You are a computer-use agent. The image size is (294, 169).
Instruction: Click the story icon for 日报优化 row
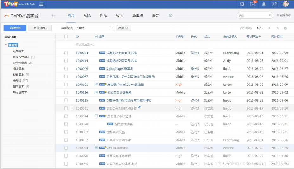click(x=102, y=77)
